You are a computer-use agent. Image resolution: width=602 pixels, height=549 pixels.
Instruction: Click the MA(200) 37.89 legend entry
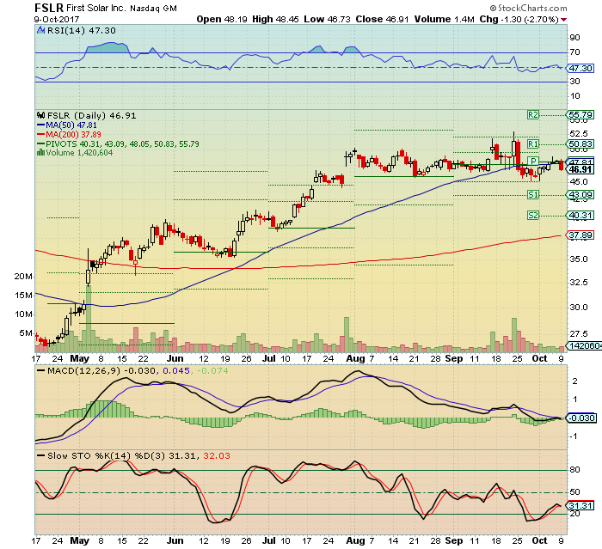point(69,135)
